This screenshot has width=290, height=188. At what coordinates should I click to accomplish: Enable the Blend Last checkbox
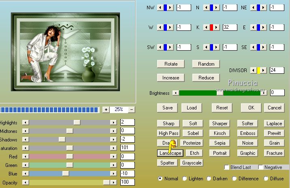coord(227,167)
